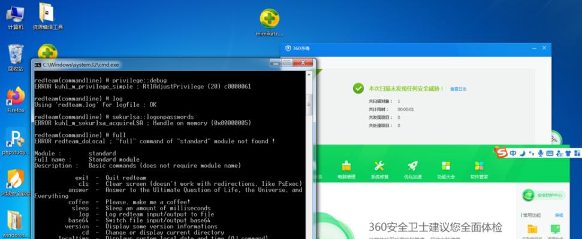The width and height of the screenshot is (582, 239).
Task: Click the 'Full name : Standard module' line
Action: (x=87, y=160)
